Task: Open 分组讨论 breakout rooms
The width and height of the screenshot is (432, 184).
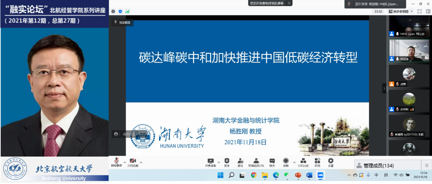Action: pos(303,161)
